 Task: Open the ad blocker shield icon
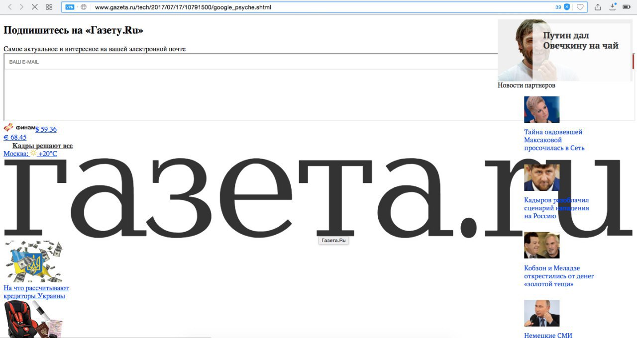tap(566, 7)
